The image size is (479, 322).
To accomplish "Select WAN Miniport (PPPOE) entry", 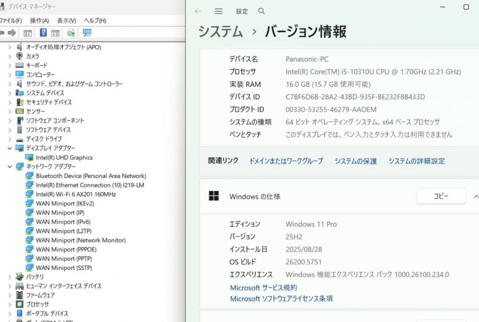I will 66,249.
